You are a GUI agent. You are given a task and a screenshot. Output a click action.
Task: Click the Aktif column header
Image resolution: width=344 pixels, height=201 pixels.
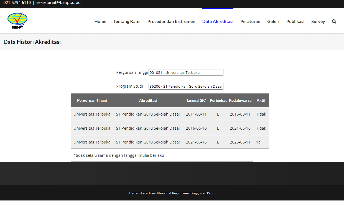click(x=261, y=100)
